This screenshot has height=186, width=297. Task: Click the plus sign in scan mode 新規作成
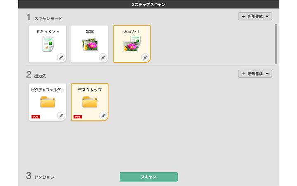(243, 17)
